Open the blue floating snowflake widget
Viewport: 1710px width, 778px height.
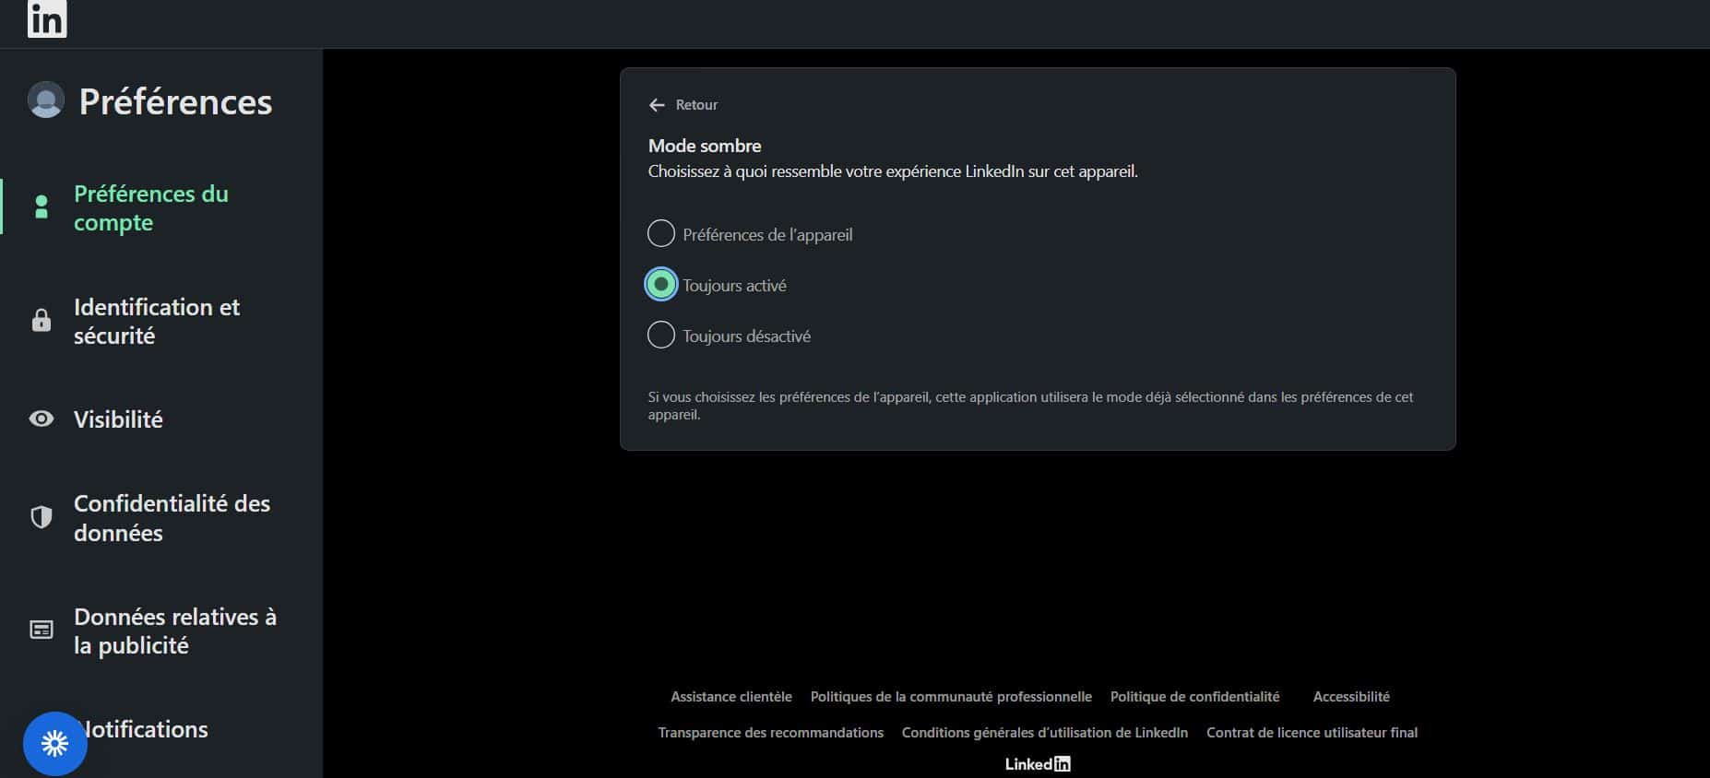(54, 743)
